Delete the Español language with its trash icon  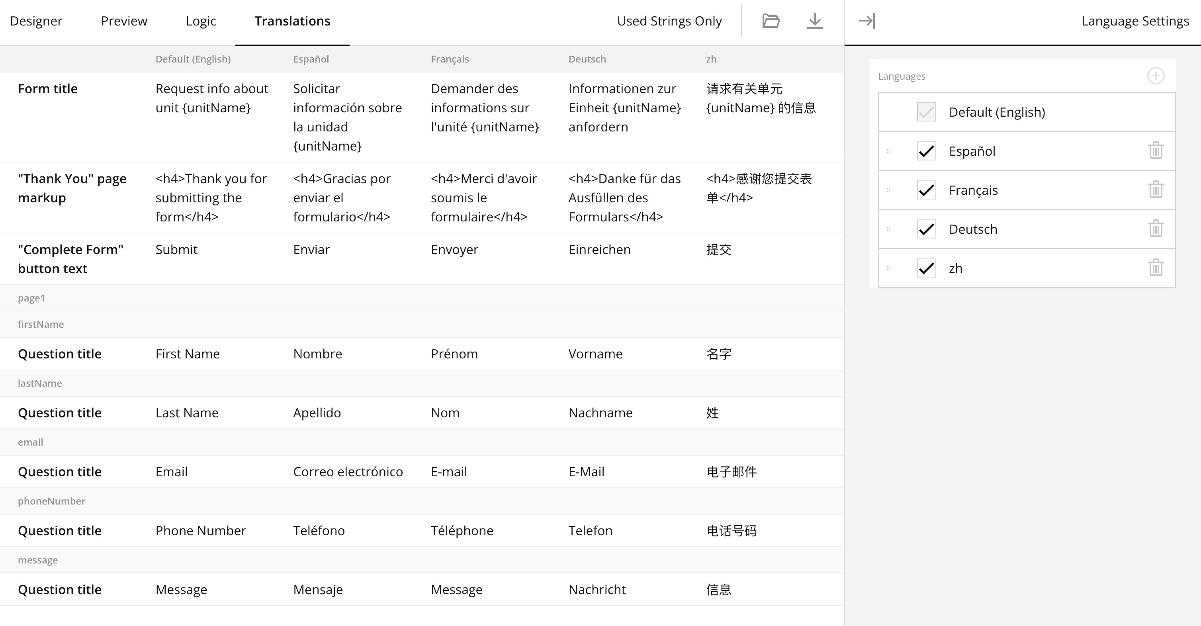[1155, 151]
